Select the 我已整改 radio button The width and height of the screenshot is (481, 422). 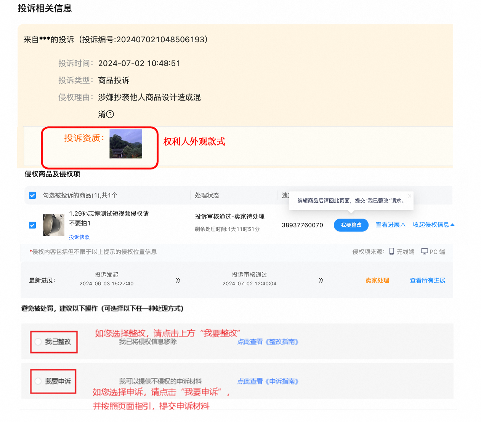click(38, 342)
